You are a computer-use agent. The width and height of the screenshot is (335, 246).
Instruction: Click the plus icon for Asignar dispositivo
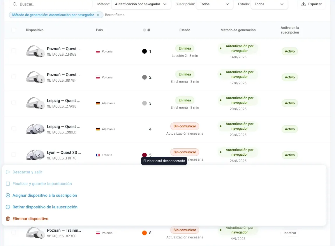[8, 195]
